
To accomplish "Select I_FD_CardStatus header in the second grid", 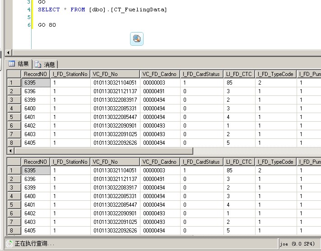I will [202, 162].
